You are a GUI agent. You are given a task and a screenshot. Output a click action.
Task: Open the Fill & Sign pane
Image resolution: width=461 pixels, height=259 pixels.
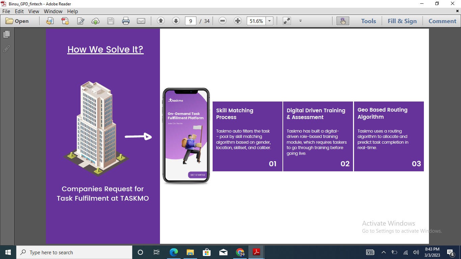402,21
